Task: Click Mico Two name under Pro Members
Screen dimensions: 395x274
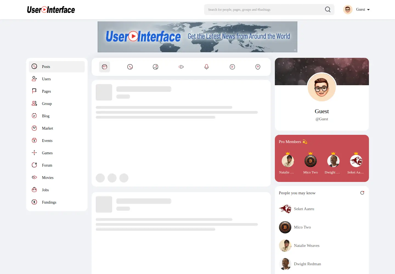Action: (311, 172)
